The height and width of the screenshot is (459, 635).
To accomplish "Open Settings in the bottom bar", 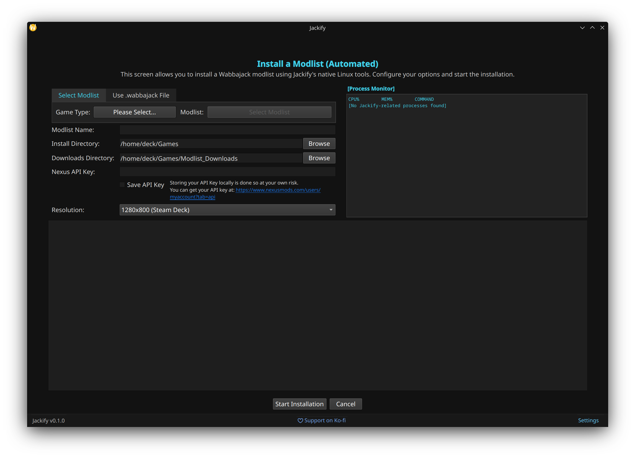I will coord(588,420).
